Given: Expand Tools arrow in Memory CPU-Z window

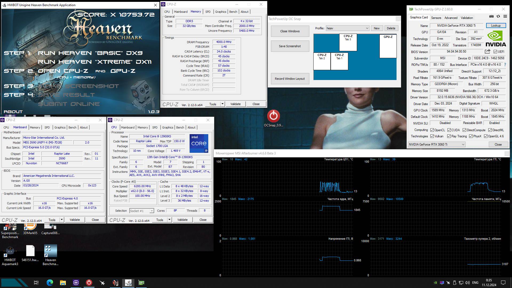Looking at the screenshot, I should click(x=222, y=104).
